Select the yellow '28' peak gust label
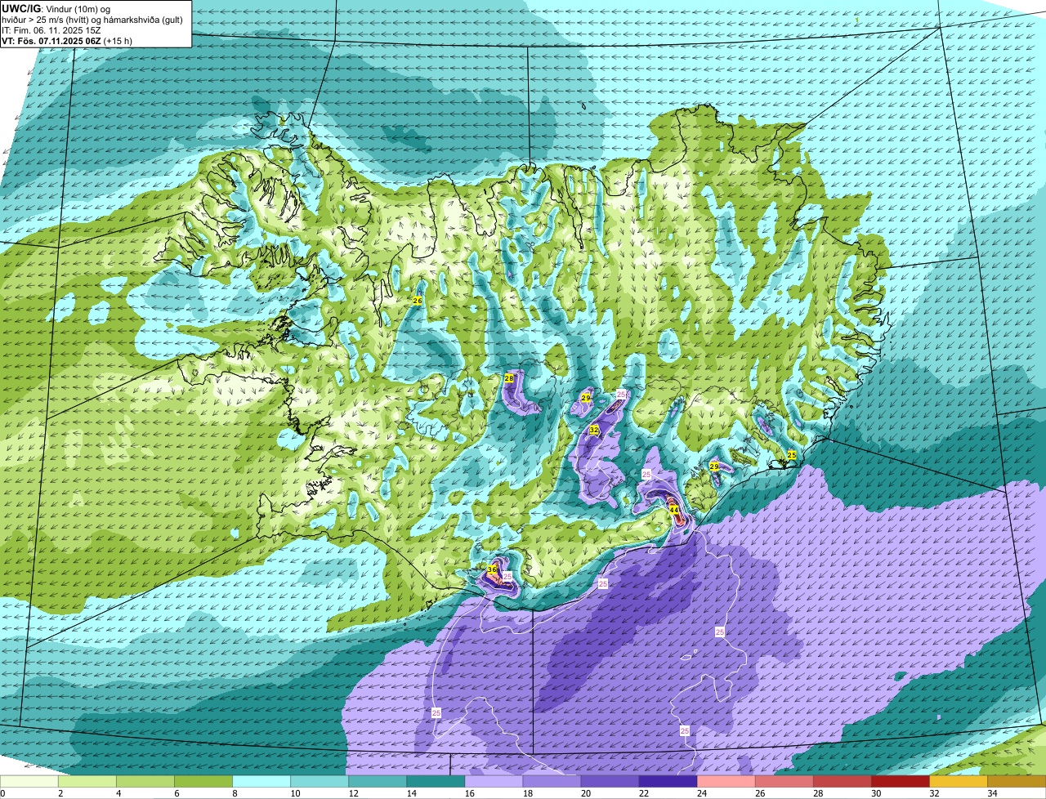This screenshot has height=799, width=1046. (x=508, y=379)
